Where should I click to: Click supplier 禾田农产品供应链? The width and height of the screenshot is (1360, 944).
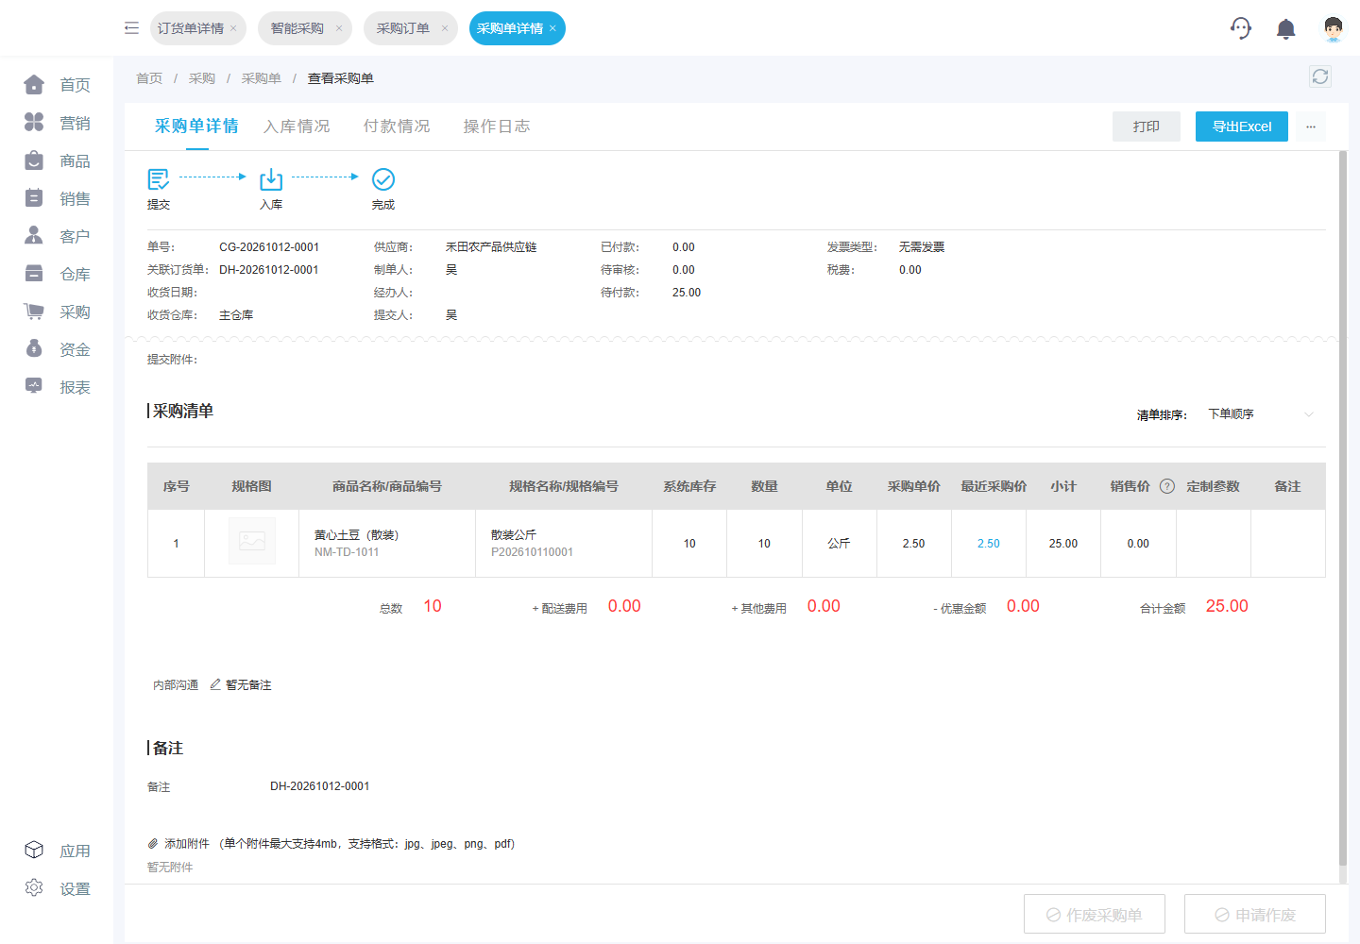point(491,247)
